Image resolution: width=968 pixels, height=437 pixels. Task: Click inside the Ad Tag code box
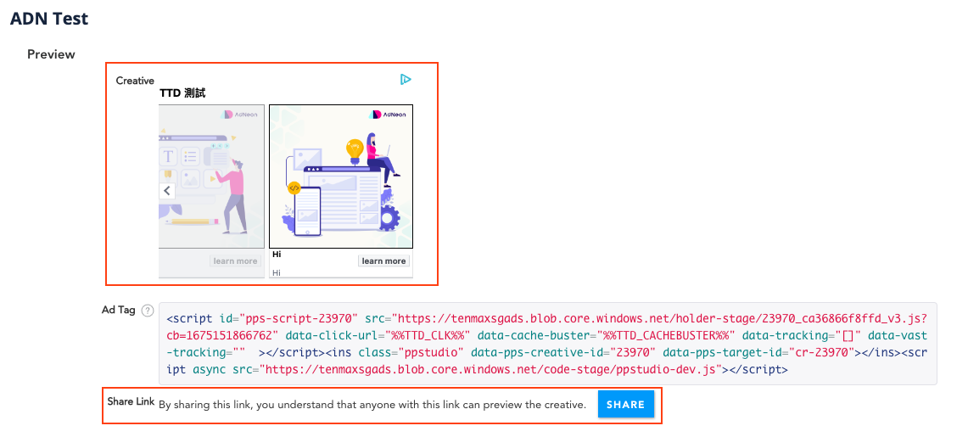(547, 344)
